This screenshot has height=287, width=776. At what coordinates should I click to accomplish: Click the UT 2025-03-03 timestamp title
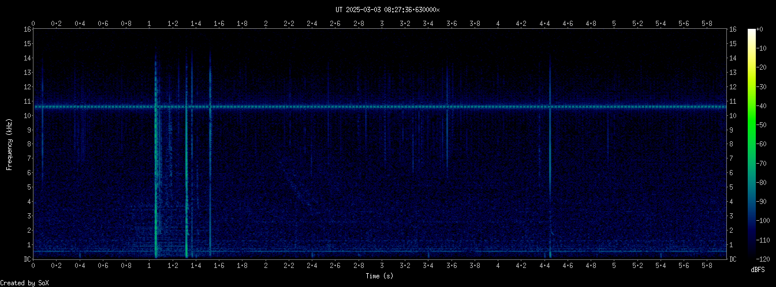[x=387, y=10]
